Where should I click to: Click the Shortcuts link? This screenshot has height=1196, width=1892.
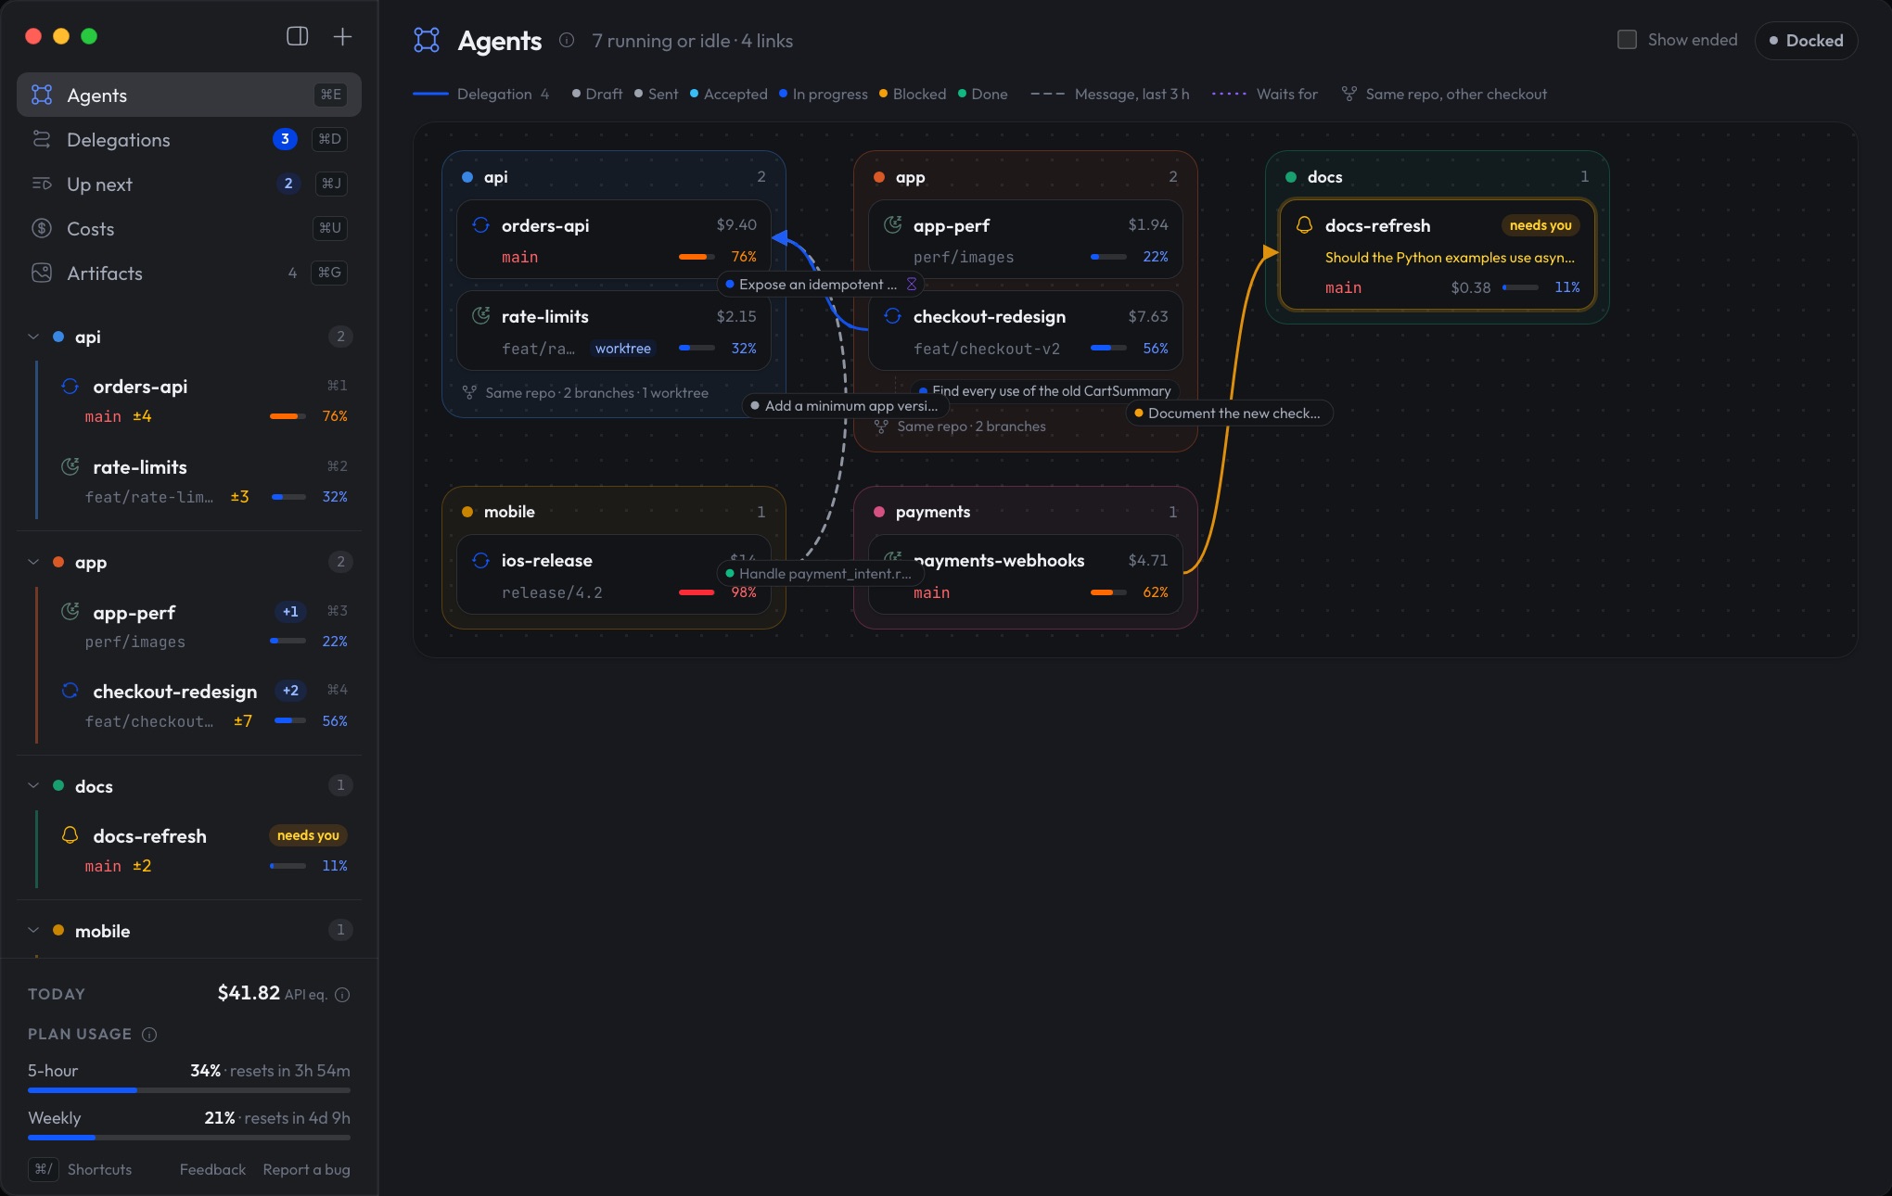[x=99, y=1169]
